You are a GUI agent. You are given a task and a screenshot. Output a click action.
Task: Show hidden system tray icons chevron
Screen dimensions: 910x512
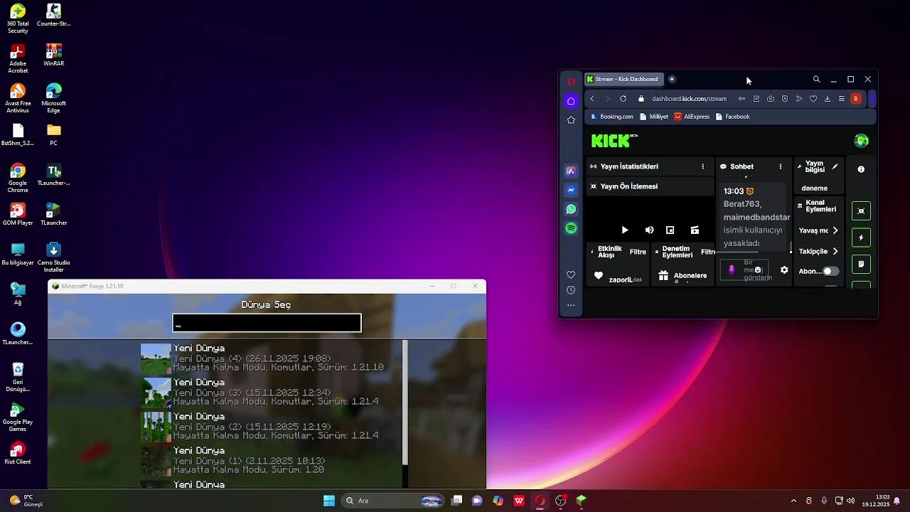[793, 501]
